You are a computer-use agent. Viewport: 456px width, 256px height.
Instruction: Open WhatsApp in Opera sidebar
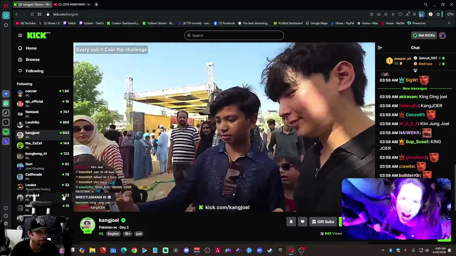tap(6, 103)
